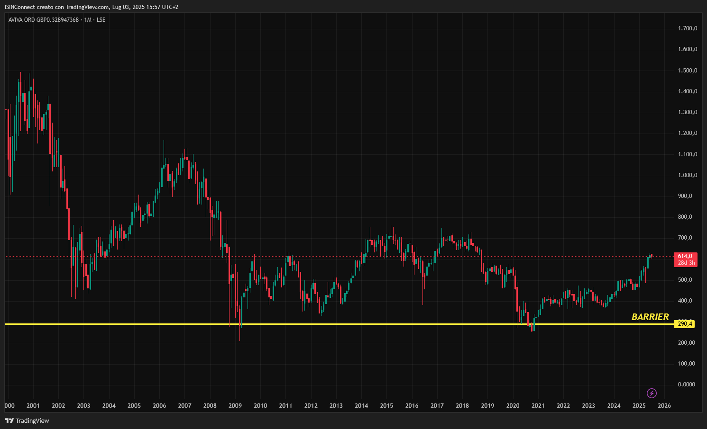Click the 2017 year on time axis
This screenshot has width=707, height=429.
(437, 406)
